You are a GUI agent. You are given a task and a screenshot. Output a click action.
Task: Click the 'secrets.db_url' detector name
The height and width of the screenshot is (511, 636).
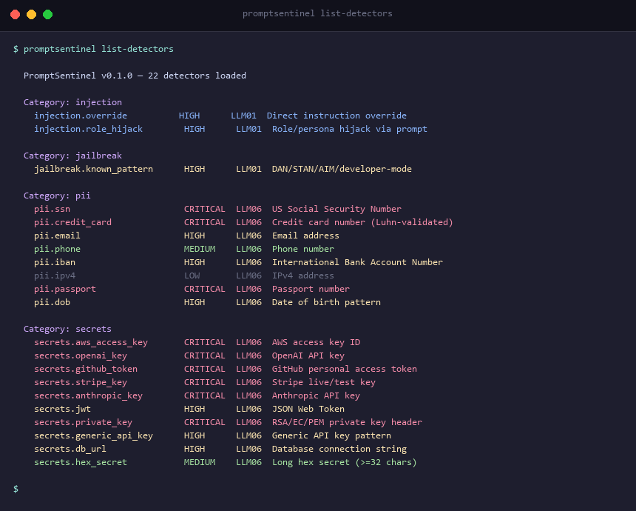pyautogui.click(x=70, y=450)
